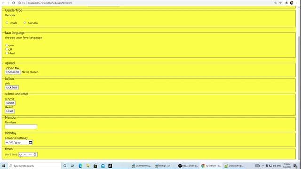Viewport: 301px width, 169px height.
Task: Click the 'Gender type' legend text
Action: (x=14, y=10)
